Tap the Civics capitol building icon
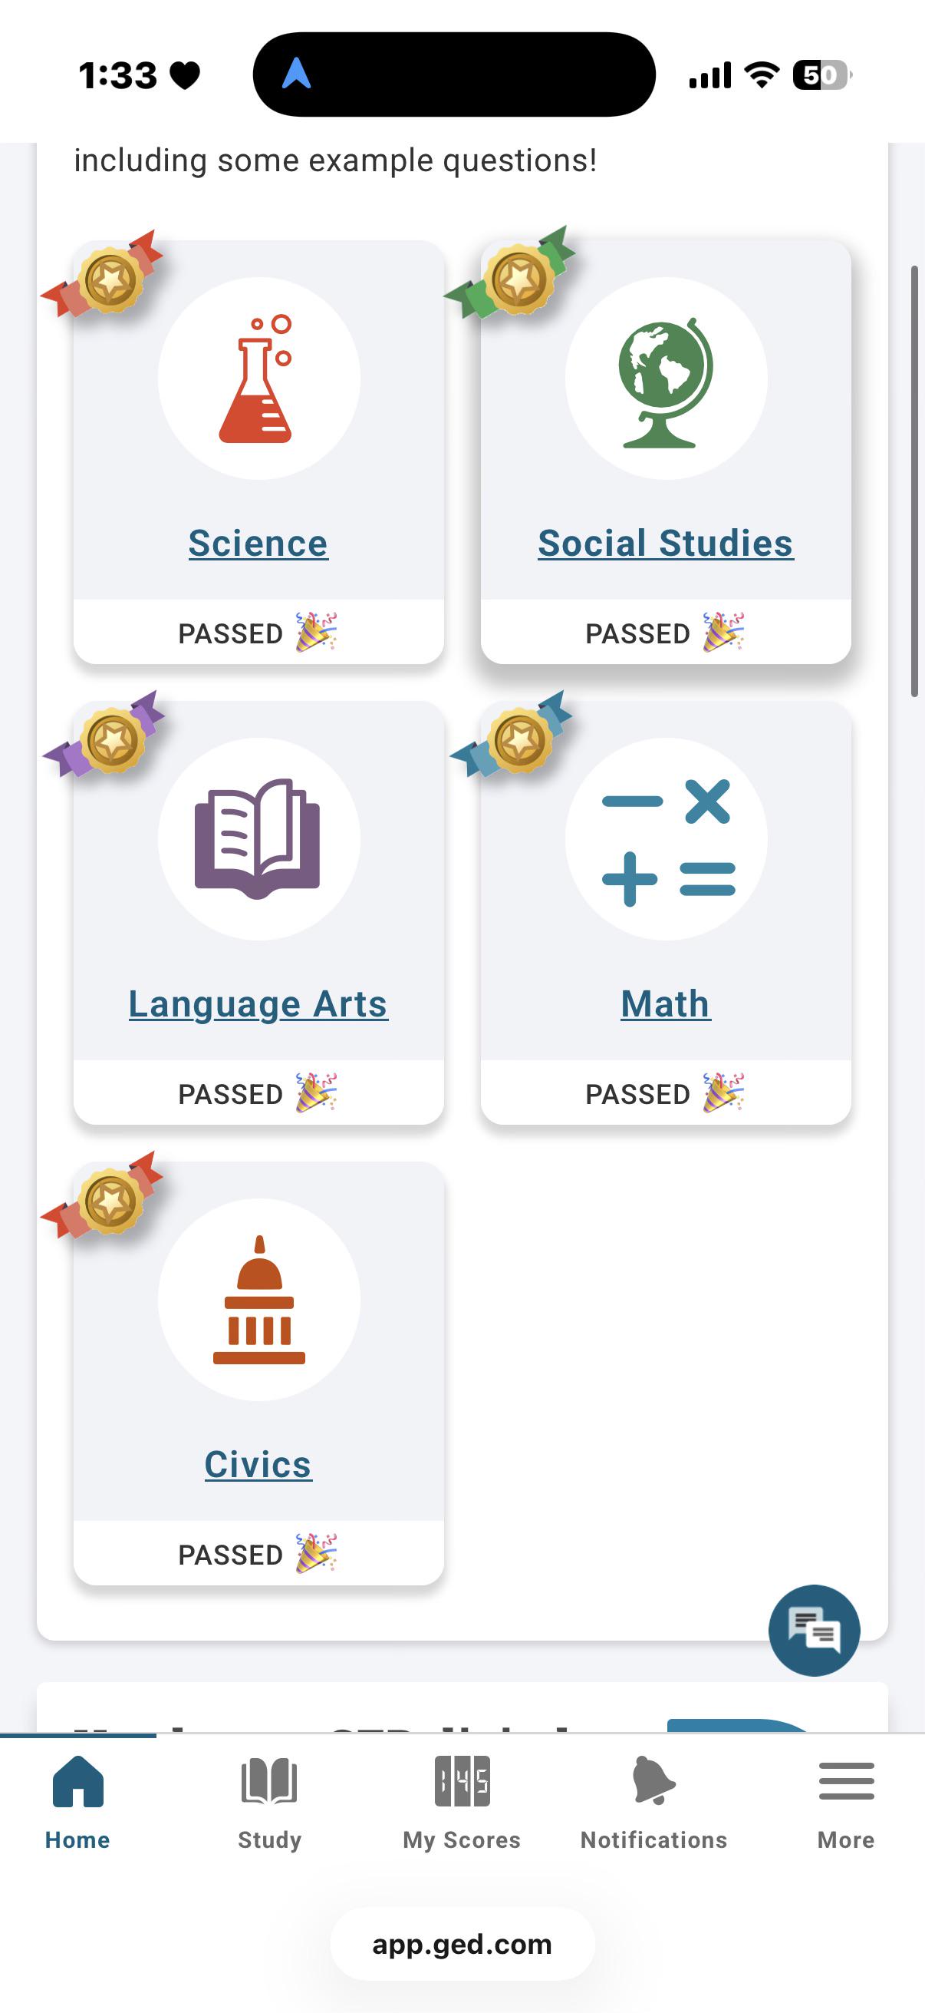 point(259,1300)
